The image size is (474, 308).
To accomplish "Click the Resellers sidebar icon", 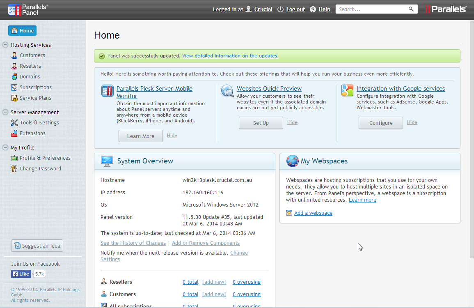I will 14,66.
